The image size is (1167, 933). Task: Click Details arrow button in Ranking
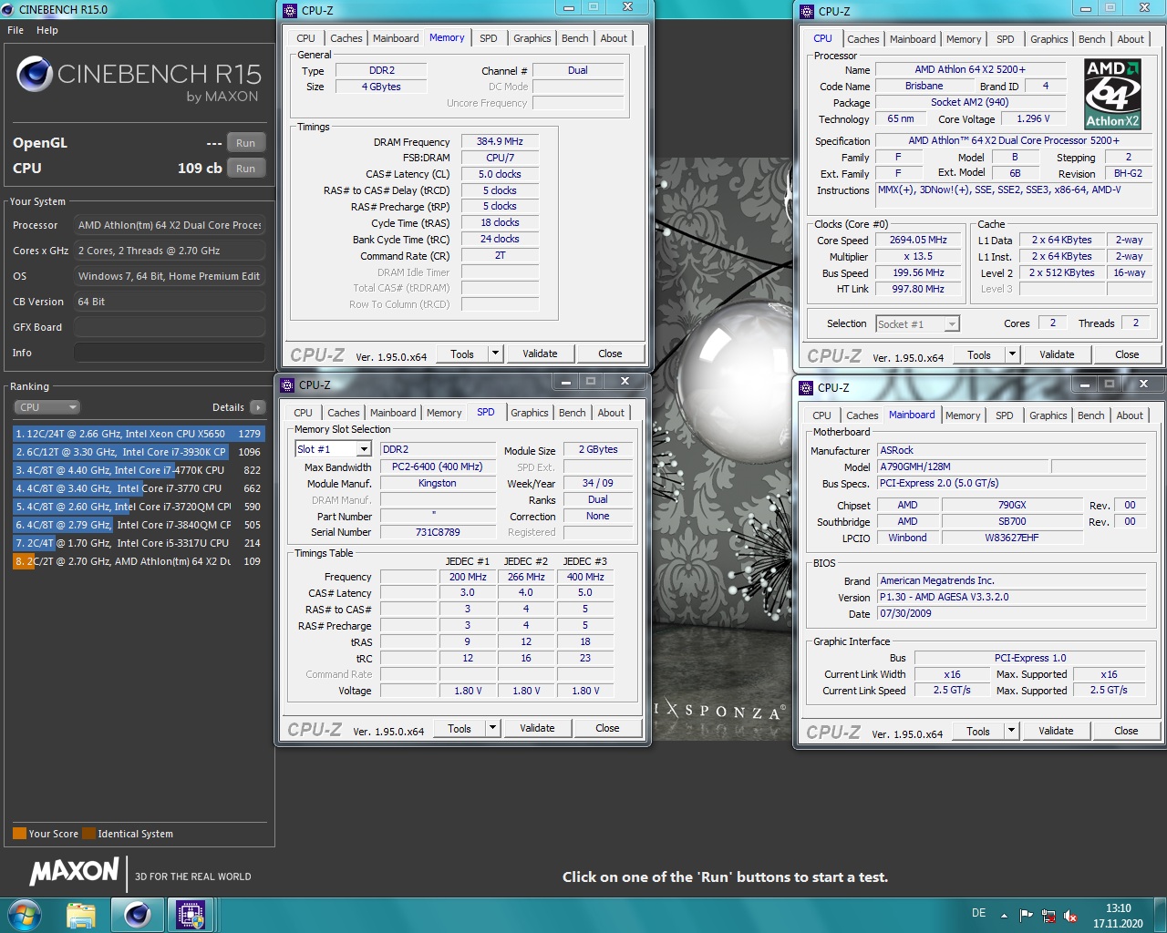point(258,407)
